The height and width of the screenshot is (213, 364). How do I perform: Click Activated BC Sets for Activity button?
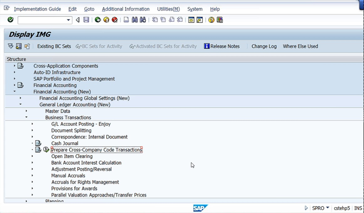[x=163, y=46]
